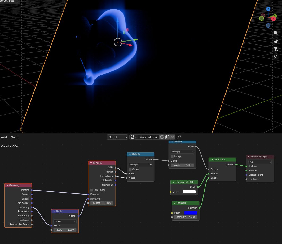The height and width of the screenshot is (244, 282).
Task: Click the Is Hit output socket on Raycast
Action: 116,168
